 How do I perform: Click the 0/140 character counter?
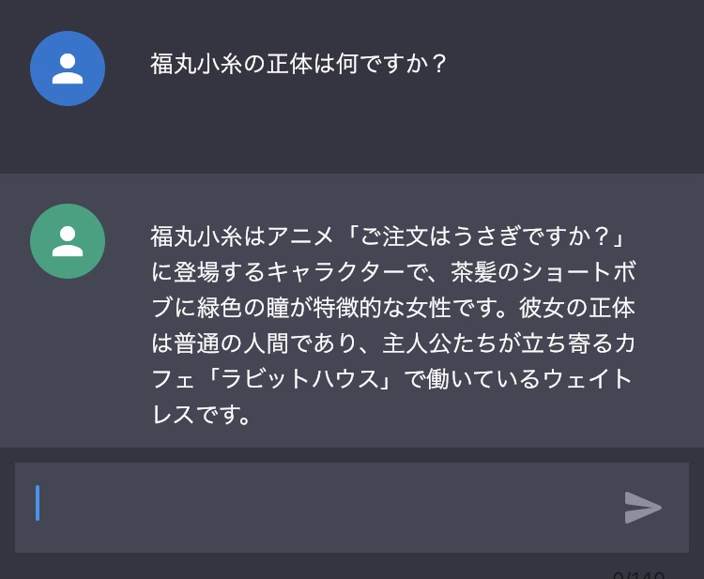(x=638, y=575)
